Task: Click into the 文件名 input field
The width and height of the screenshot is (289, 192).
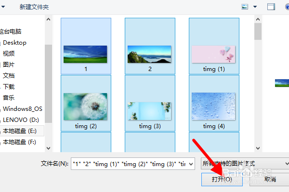Action: [130, 164]
